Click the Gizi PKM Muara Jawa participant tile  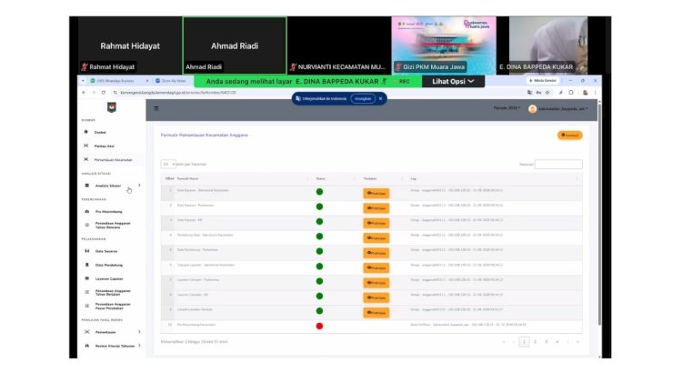444,45
